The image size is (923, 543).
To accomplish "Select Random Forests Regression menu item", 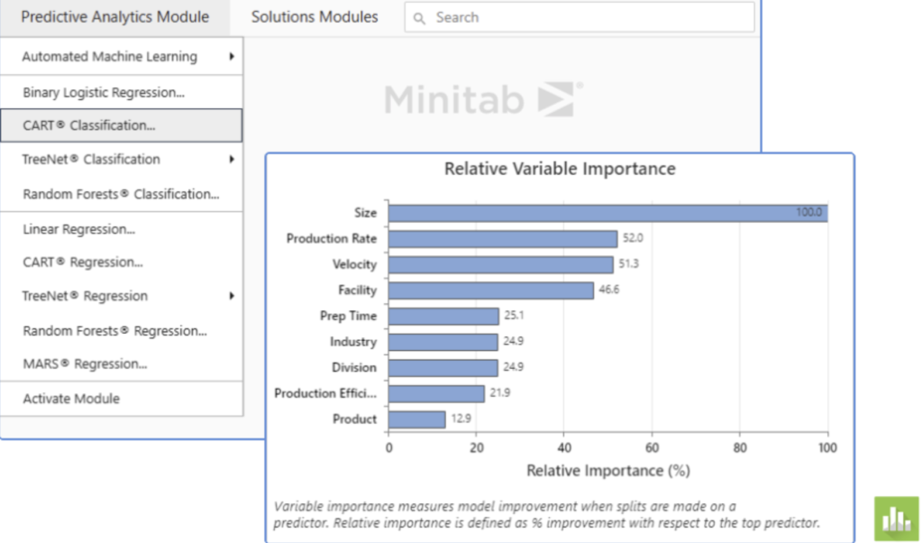I will [122, 330].
